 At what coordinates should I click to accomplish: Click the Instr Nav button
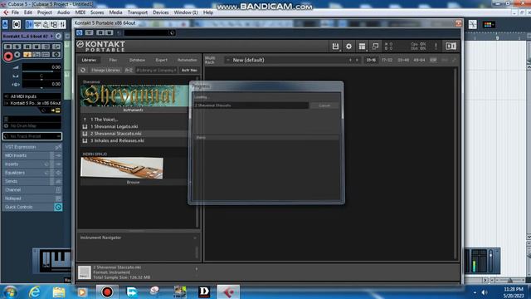189,70
